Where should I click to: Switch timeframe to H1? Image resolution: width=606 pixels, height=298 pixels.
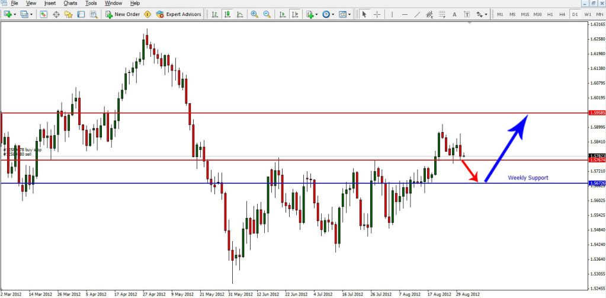[x=550, y=14]
